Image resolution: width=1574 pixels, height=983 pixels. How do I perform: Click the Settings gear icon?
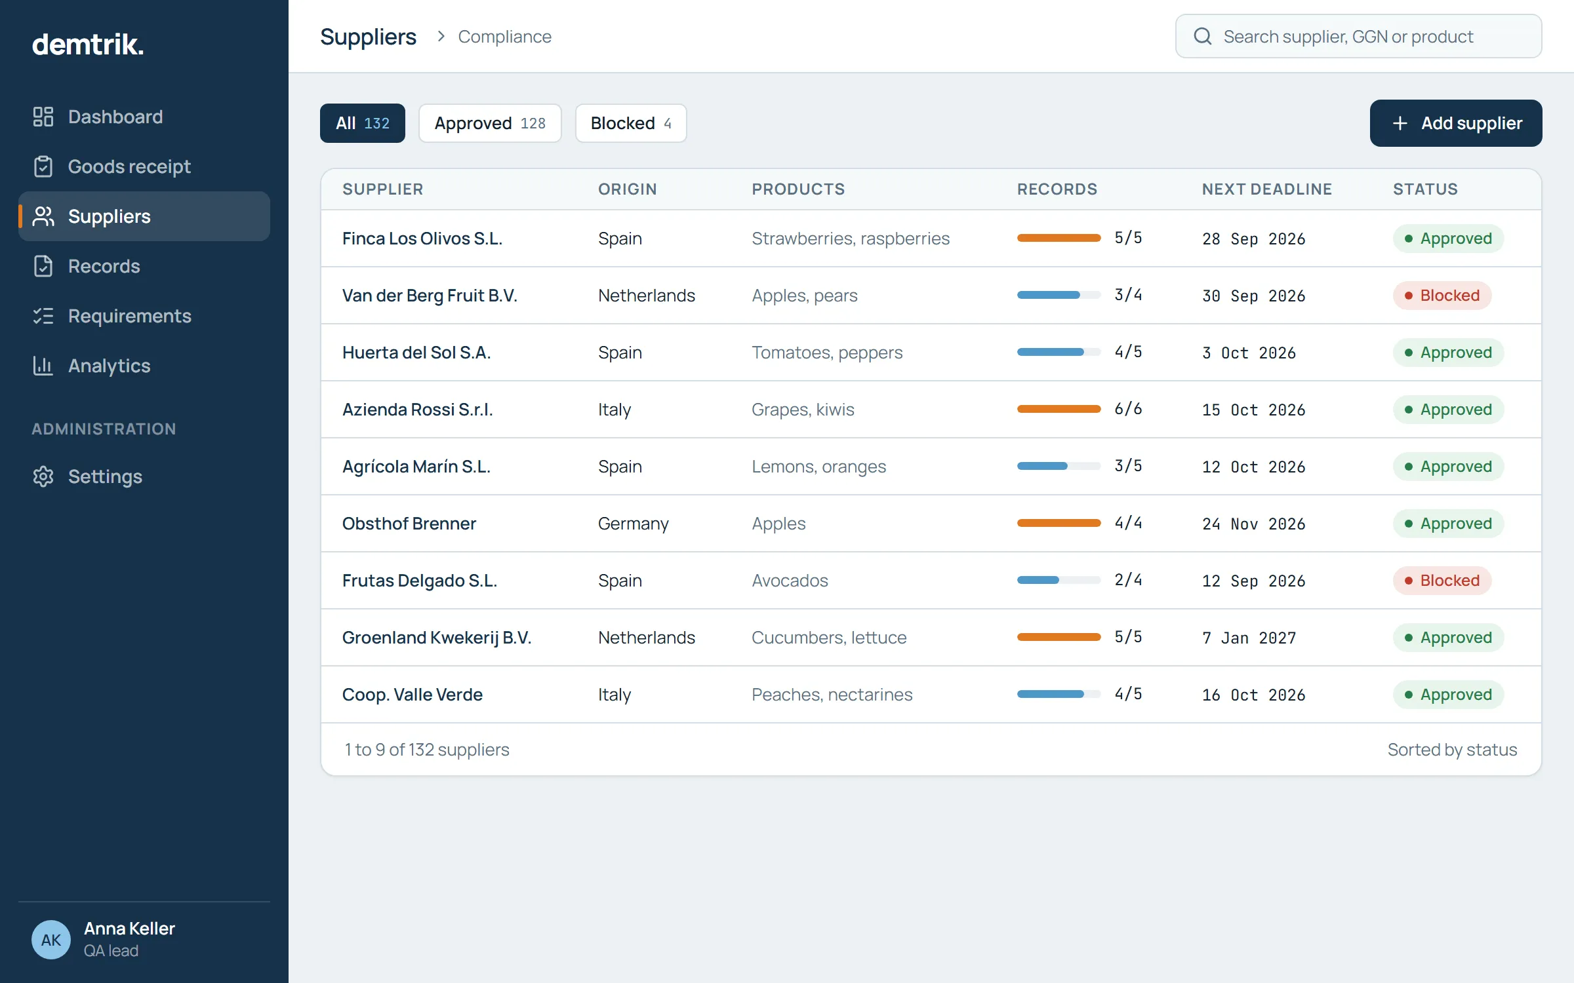[43, 476]
